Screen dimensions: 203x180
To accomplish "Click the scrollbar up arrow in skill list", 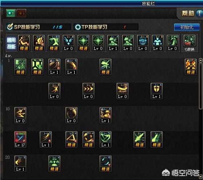I will point(200,60).
